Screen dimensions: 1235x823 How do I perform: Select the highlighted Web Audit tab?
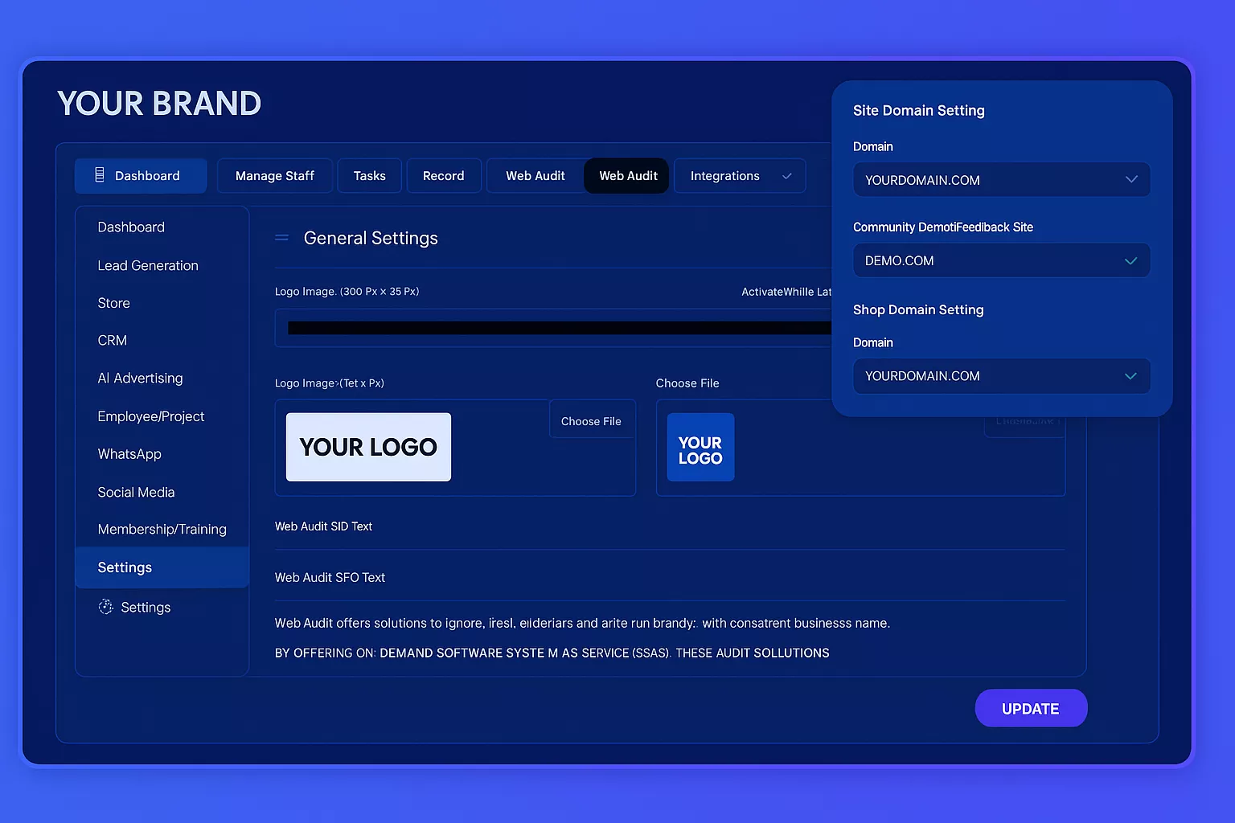(628, 176)
